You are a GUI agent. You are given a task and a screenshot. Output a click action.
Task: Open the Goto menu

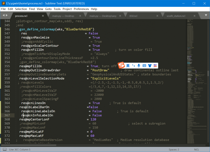(48, 9)
